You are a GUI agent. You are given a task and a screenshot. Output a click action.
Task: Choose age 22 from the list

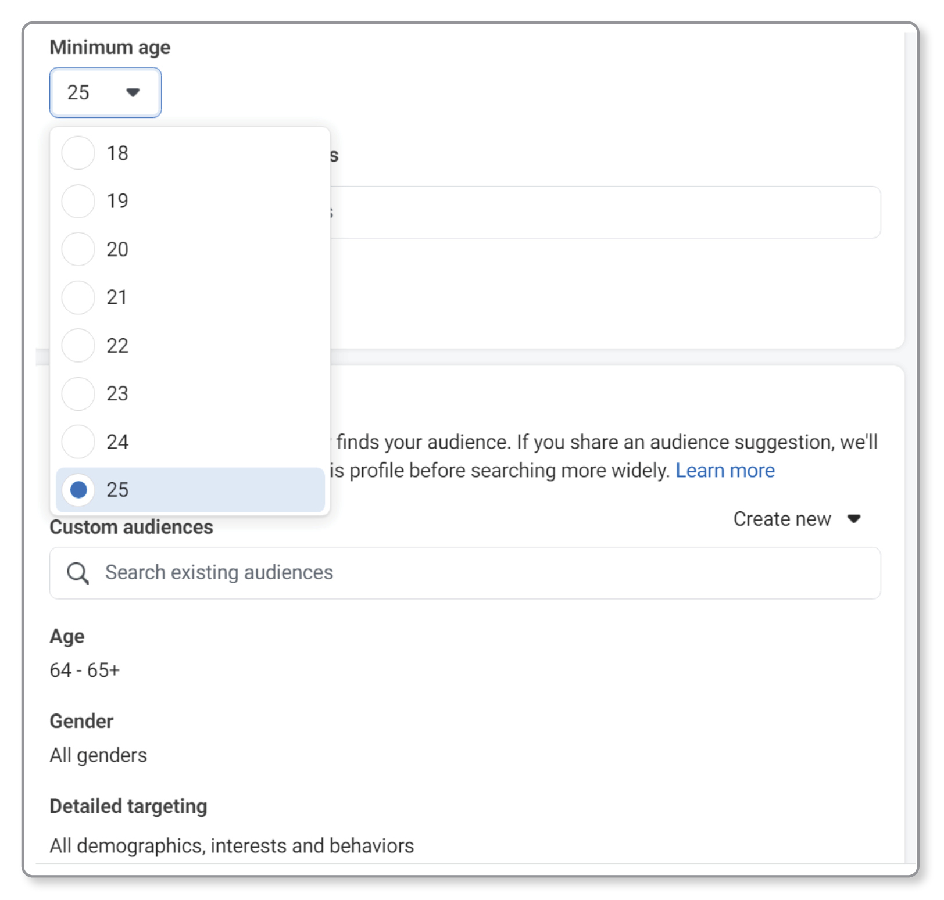pos(190,346)
